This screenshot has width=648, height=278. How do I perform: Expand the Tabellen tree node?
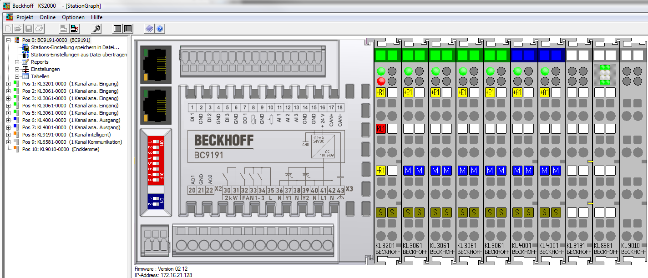(x=17, y=76)
